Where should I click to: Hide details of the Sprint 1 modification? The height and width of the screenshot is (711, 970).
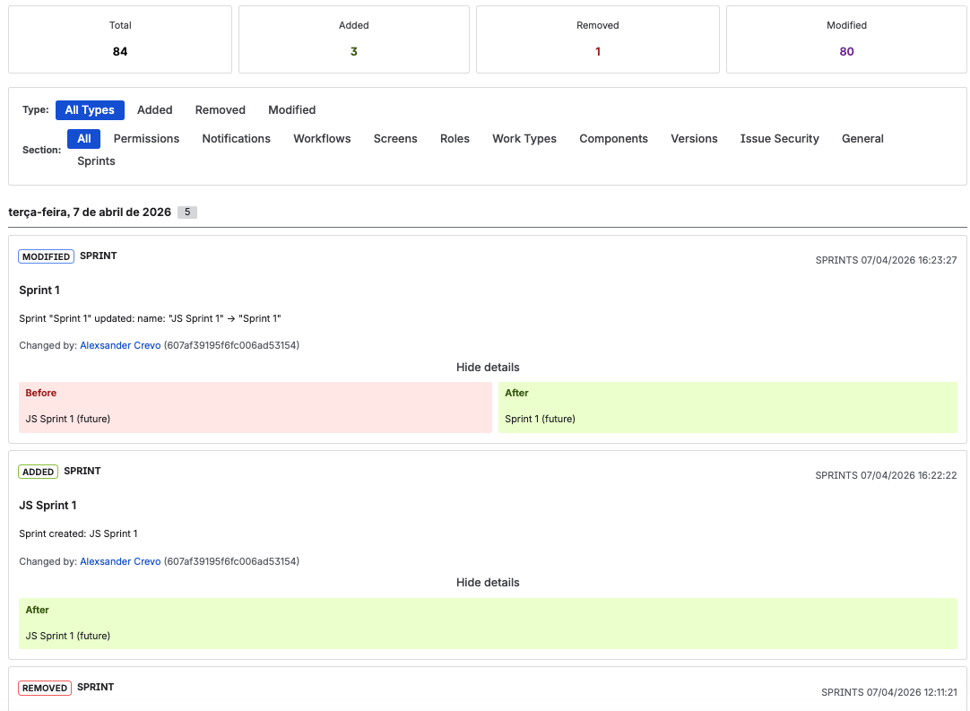tap(485, 367)
